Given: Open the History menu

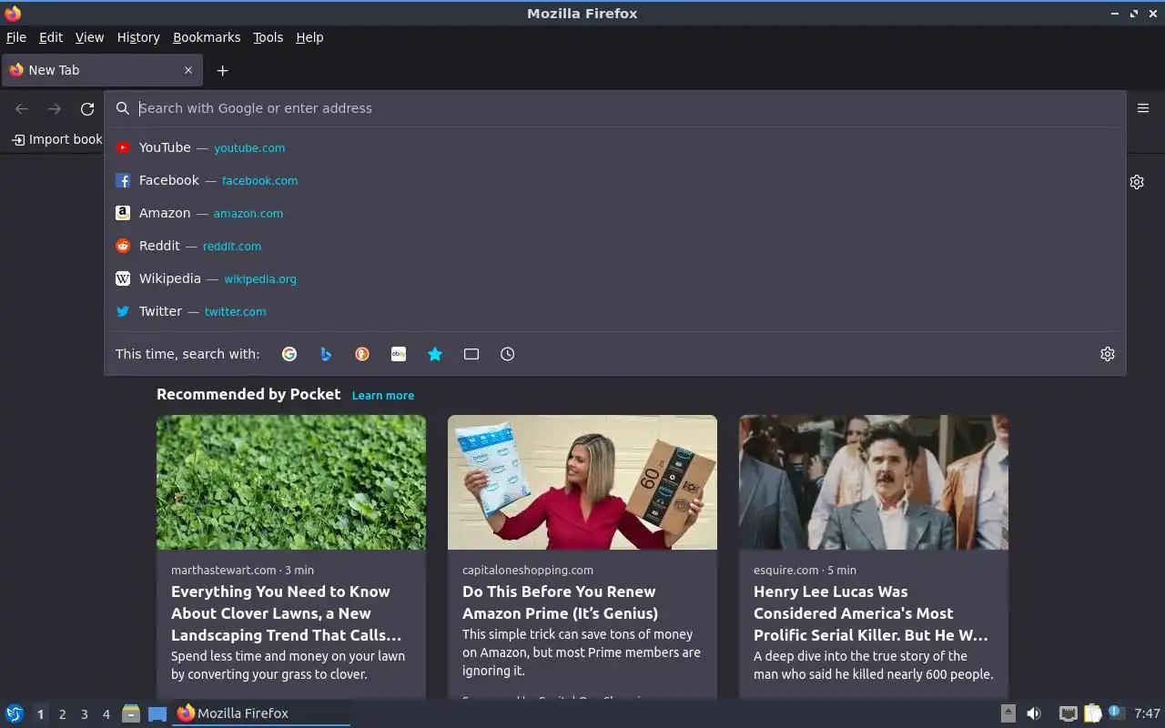Looking at the screenshot, I should click(138, 37).
